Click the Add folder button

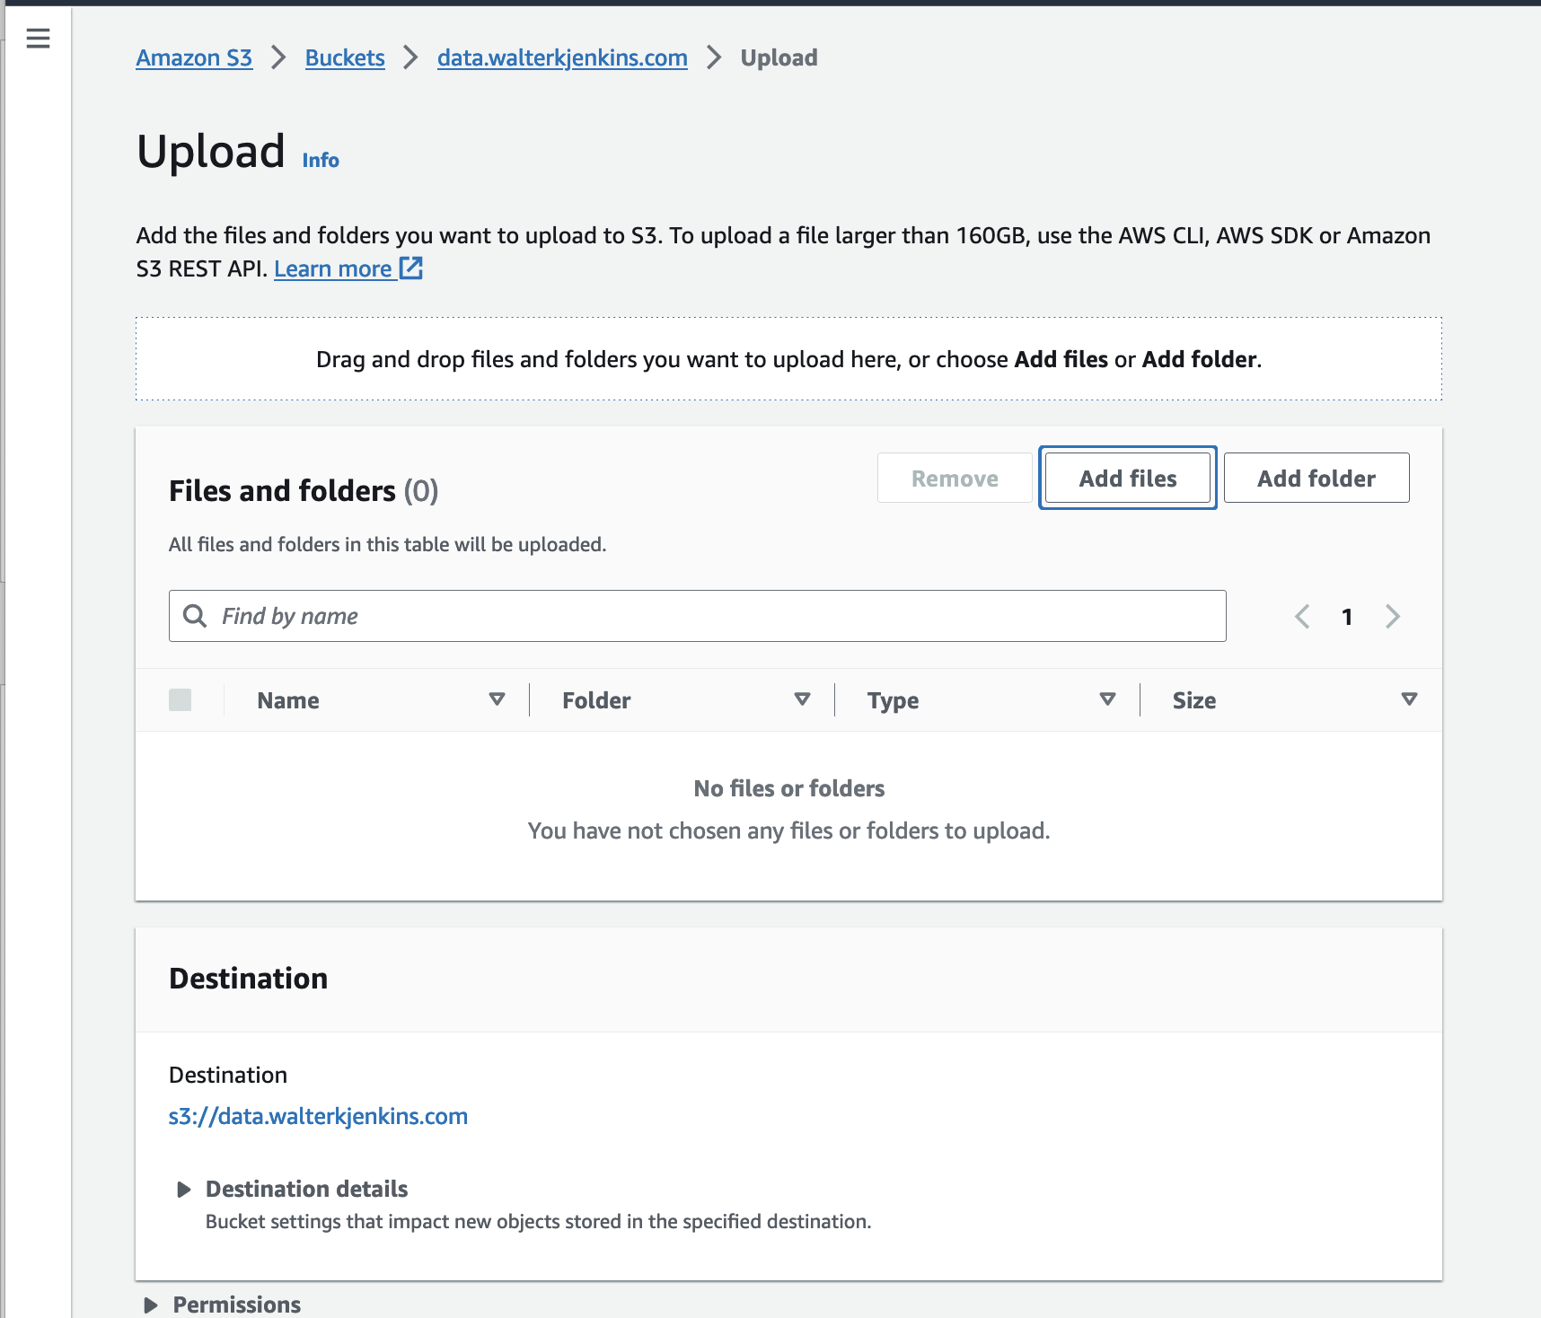1316,478
